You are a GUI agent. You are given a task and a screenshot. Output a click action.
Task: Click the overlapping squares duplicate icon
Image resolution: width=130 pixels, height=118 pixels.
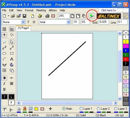(12, 70)
